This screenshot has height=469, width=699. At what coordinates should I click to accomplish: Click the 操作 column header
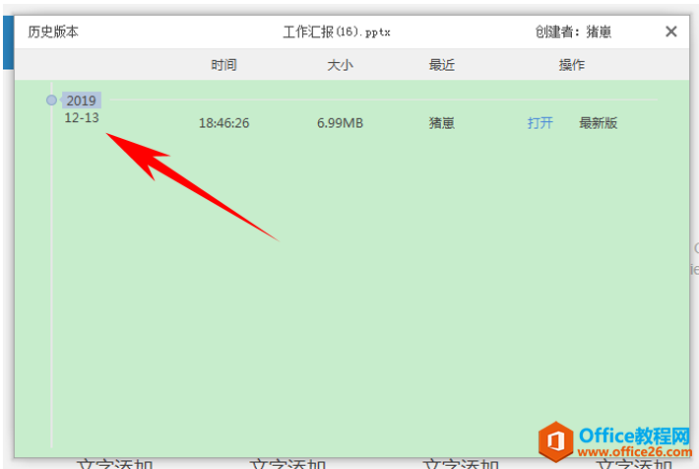pyautogui.click(x=572, y=65)
